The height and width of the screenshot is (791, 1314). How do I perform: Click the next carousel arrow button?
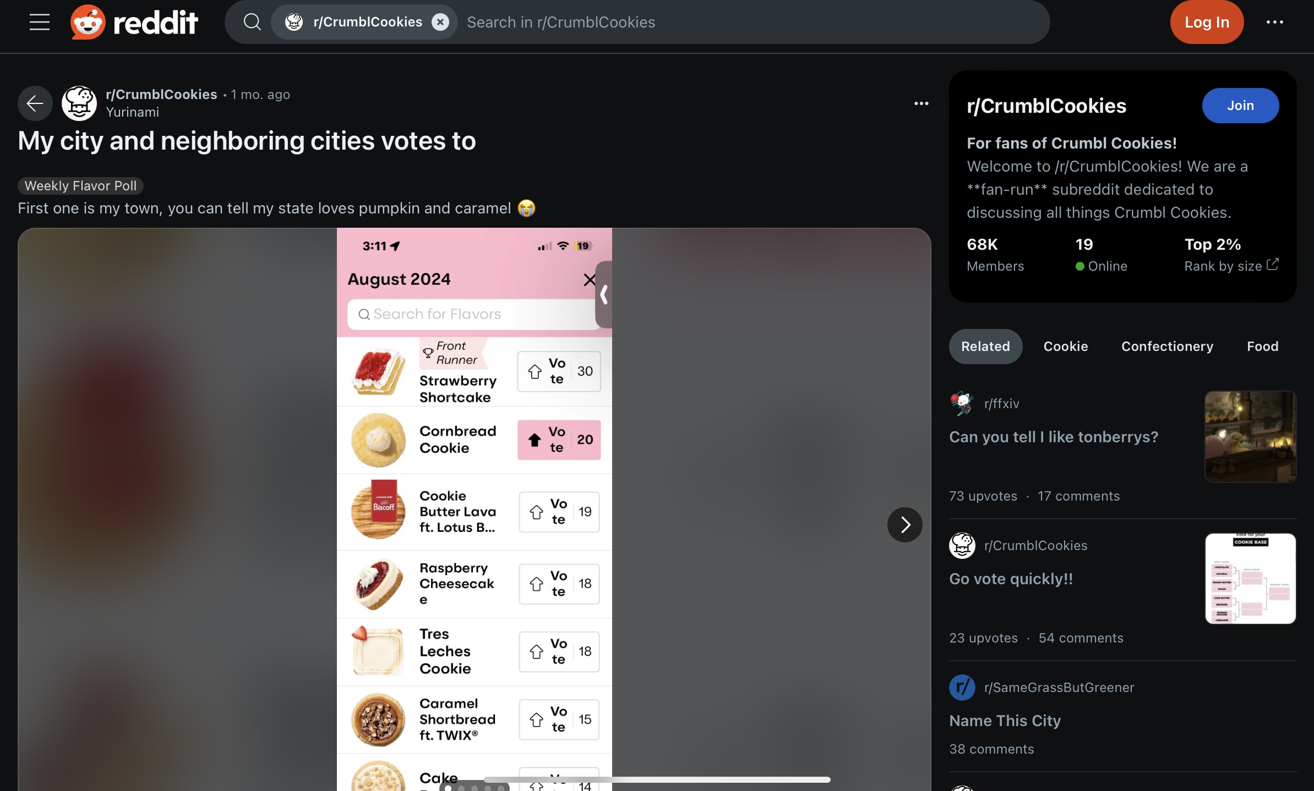click(903, 524)
